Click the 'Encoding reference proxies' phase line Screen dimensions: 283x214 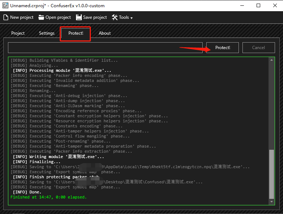[76, 111]
